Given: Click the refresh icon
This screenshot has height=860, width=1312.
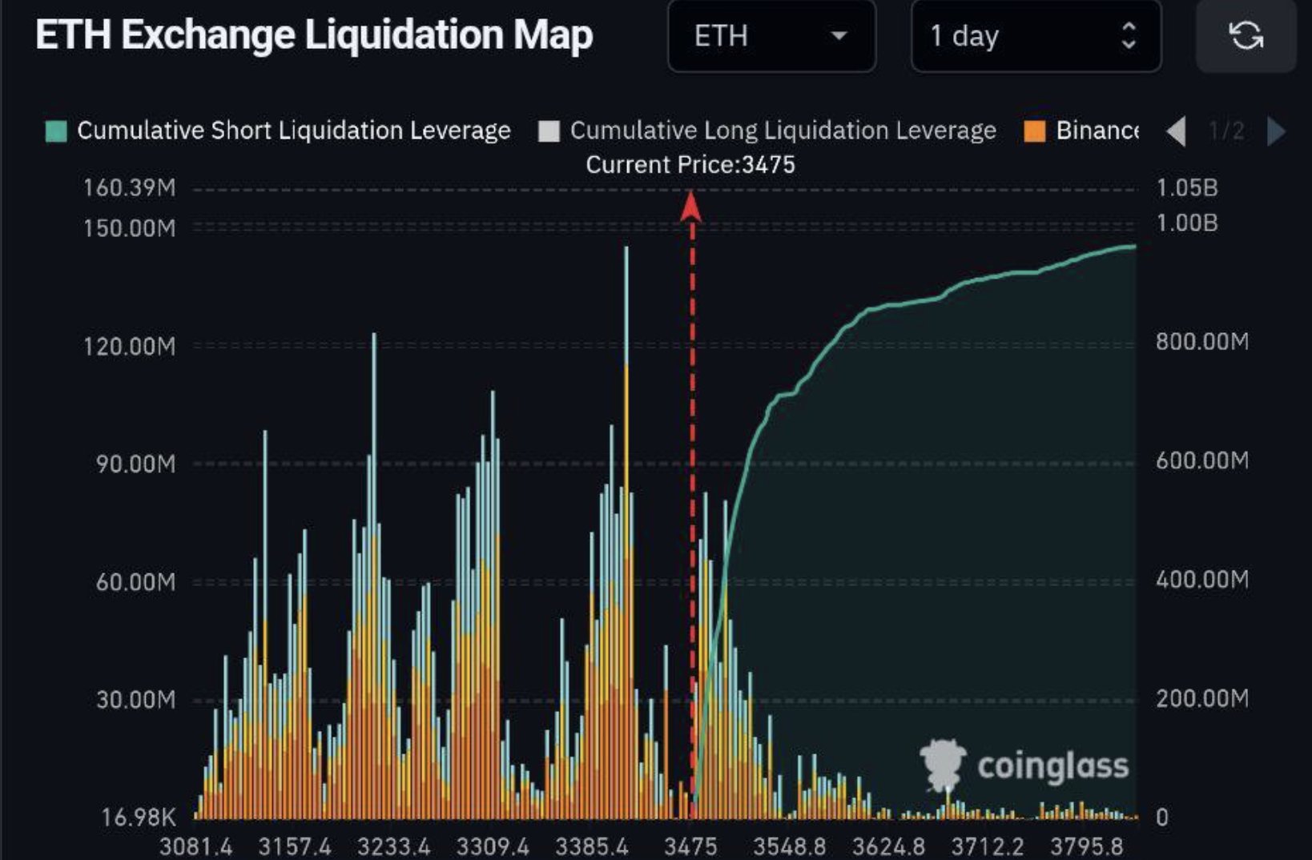Looking at the screenshot, I should coord(1246,35).
